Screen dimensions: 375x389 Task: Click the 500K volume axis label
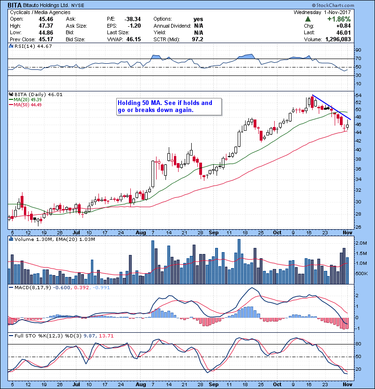361,273
